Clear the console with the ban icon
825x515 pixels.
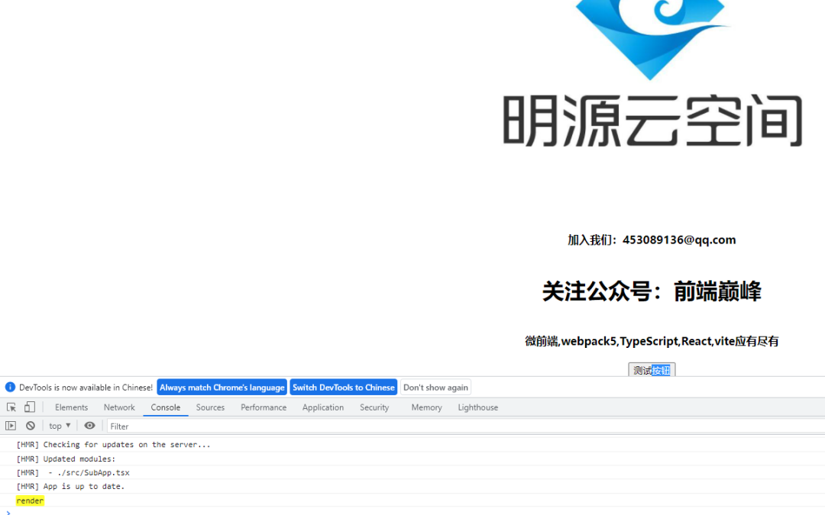click(x=31, y=426)
